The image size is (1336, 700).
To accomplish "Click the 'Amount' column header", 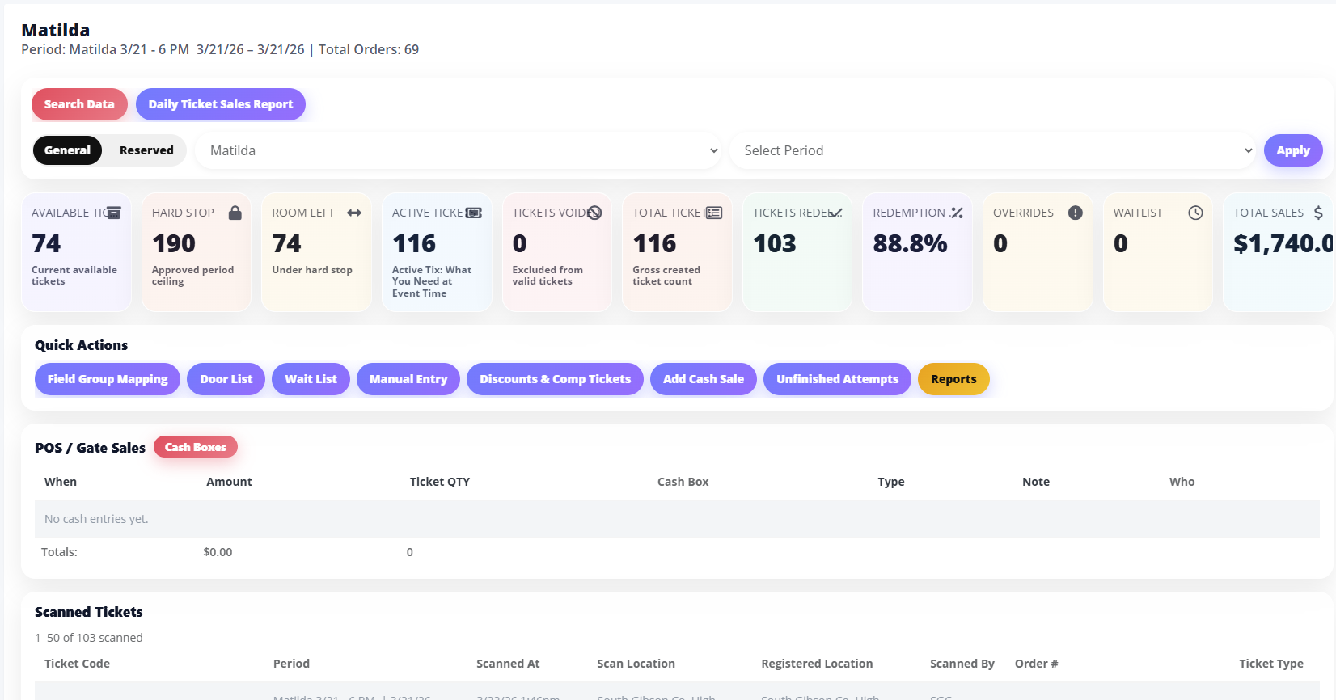I will click(x=229, y=482).
